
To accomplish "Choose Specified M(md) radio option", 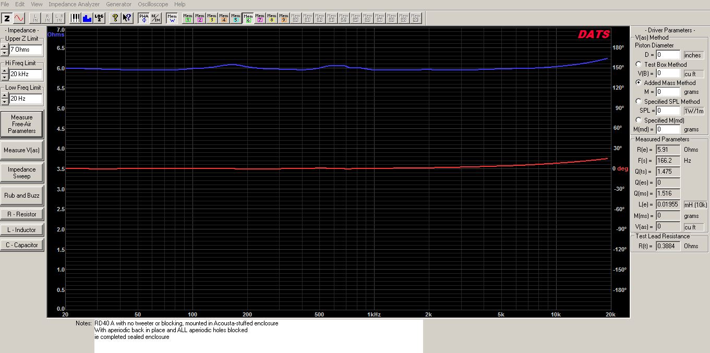I will [x=639, y=120].
